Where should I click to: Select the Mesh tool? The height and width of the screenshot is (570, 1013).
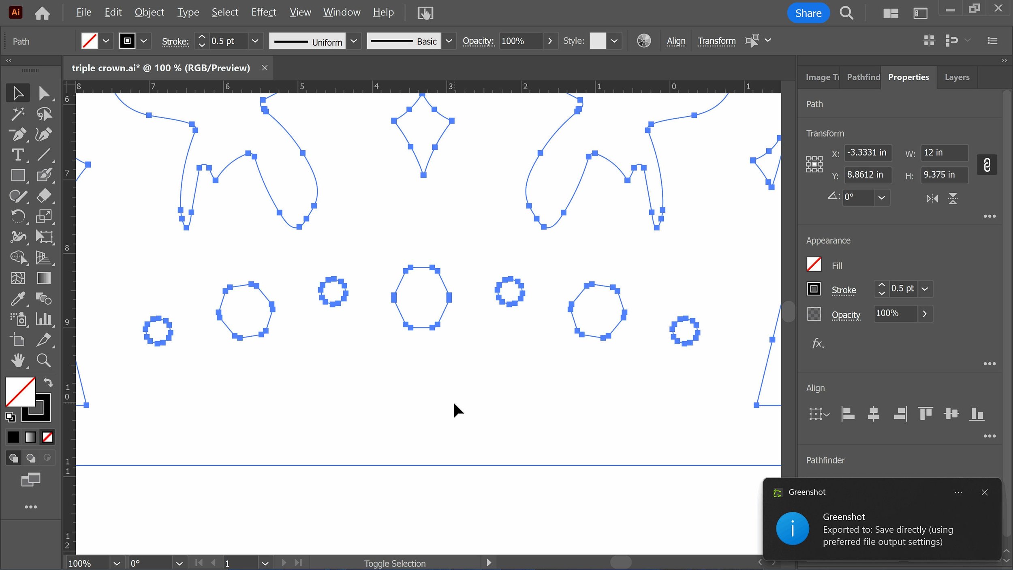(x=18, y=278)
